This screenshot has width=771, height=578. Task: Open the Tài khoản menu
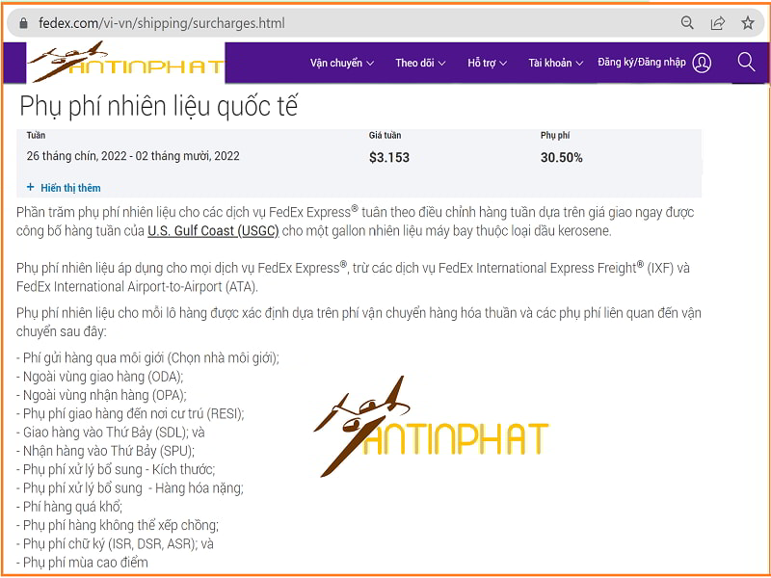coord(556,64)
